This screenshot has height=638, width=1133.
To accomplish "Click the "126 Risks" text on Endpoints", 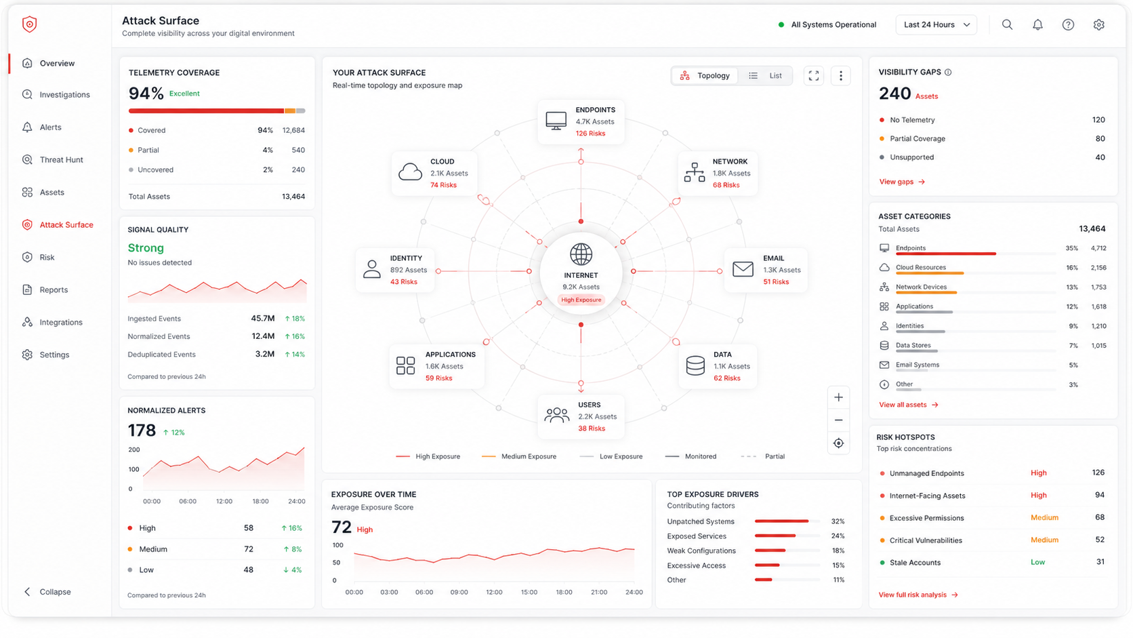I will (590, 134).
